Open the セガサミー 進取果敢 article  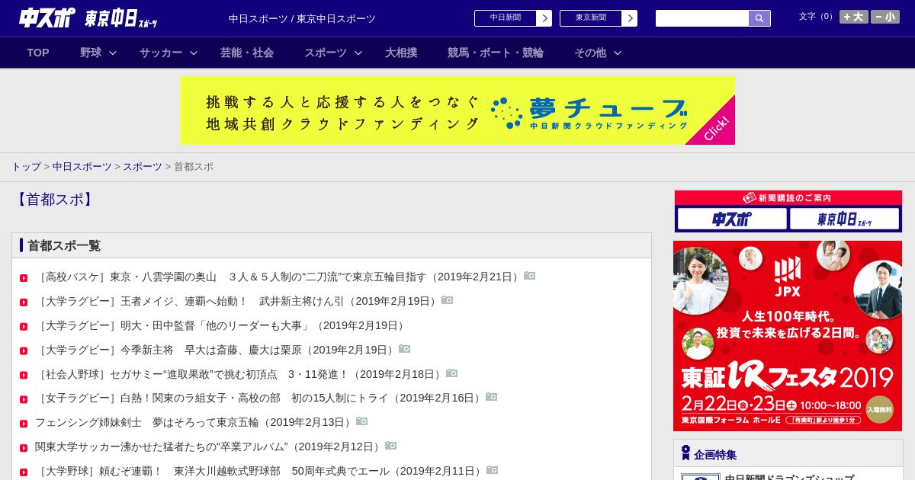[x=240, y=375]
